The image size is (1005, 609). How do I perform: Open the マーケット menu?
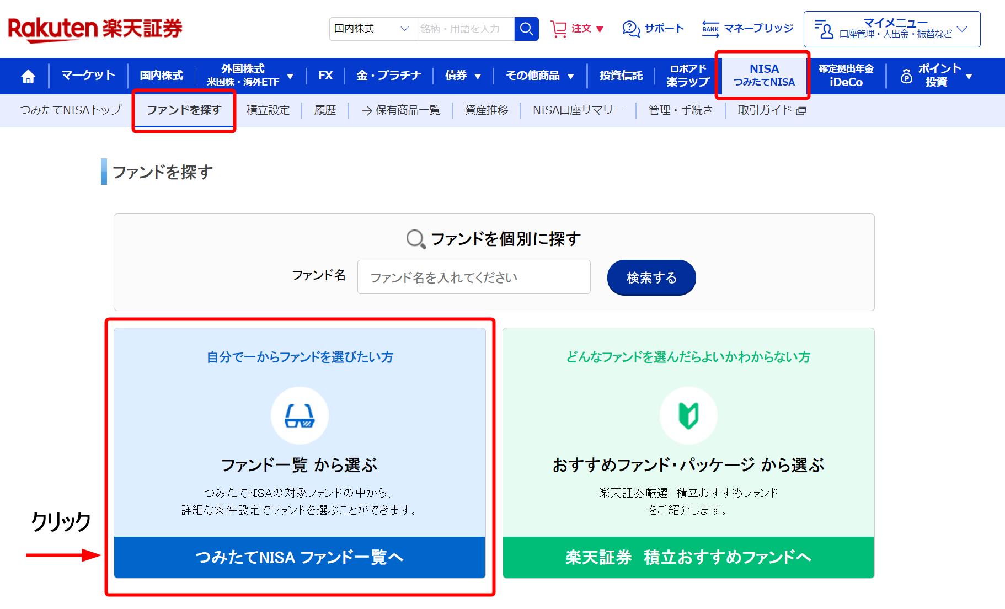(88, 76)
